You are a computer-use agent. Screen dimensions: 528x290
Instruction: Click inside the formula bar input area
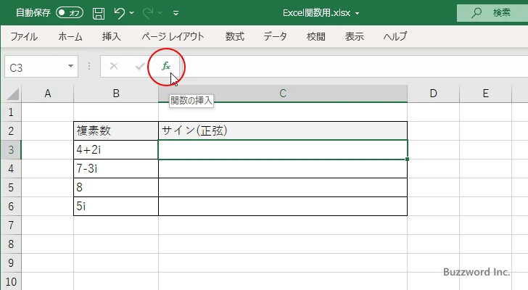(x=348, y=67)
